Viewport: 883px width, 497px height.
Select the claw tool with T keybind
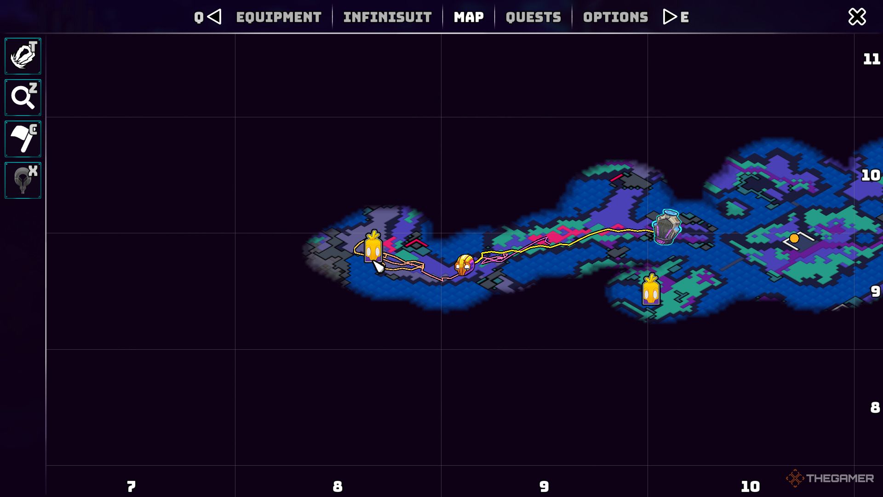coord(23,56)
